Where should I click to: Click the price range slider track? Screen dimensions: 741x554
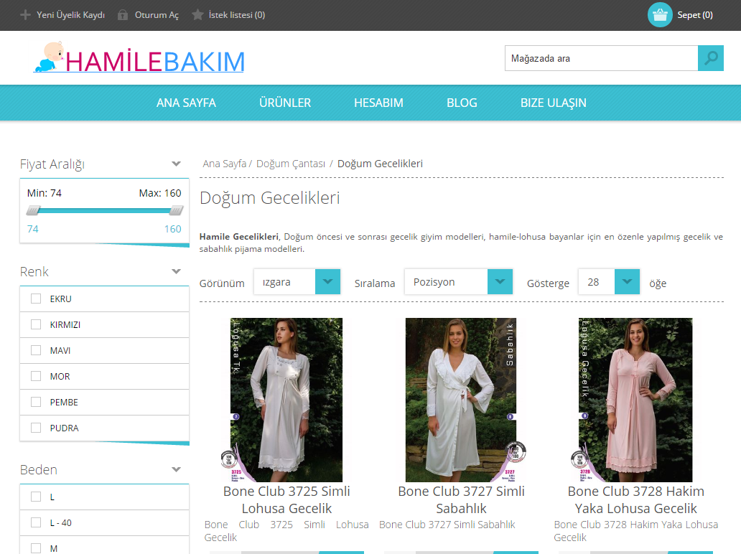tap(104, 211)
